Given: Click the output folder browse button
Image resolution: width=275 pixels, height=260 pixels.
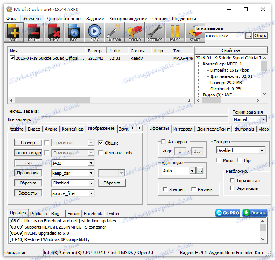Looking at the screenshot, I should (248, 36).
